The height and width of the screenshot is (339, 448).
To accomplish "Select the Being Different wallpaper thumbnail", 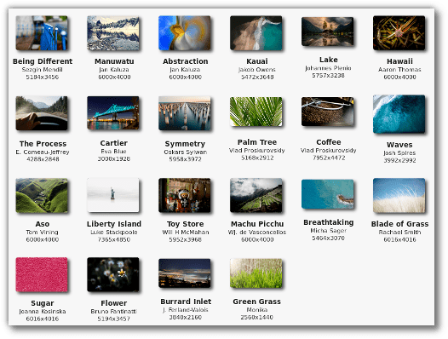I will tap(42, 33).
